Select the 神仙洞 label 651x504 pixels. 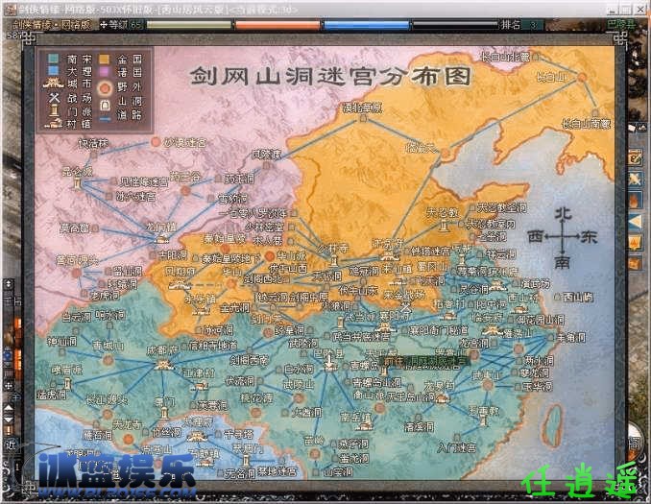[x=61, y=341]
